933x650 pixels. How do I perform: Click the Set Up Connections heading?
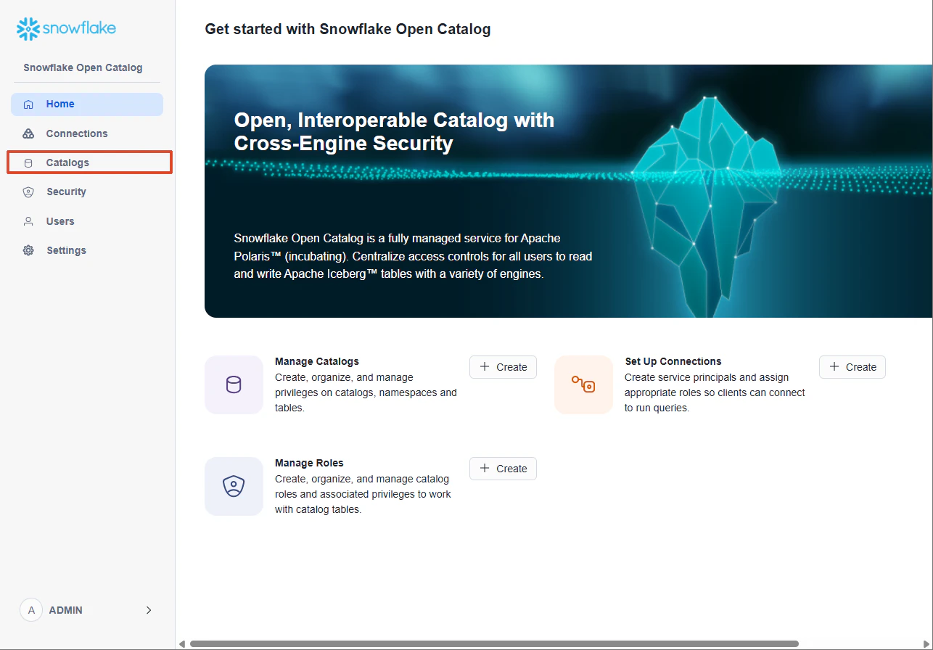[x=673, y=361]
